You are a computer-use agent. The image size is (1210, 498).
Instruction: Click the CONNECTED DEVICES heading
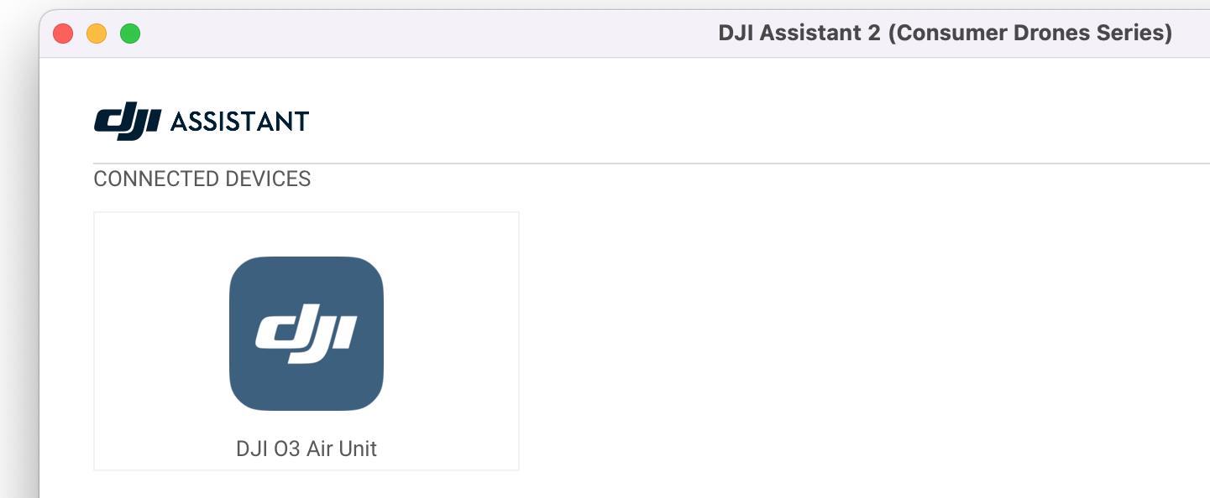(202, 179)
